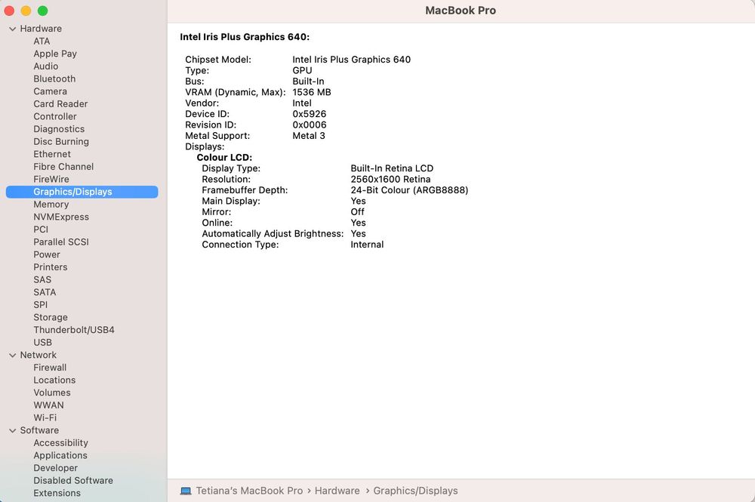Click the 24-Bit Colour (ARGB8888) value
The height and width of the screenshot is (502, 755).
coord(409,190)
